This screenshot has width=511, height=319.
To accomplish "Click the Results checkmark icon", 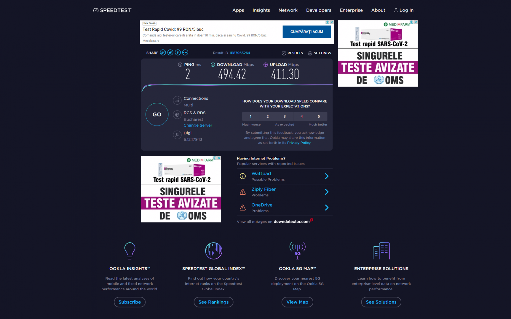I will pyautogui.click(x=284, y=53).
